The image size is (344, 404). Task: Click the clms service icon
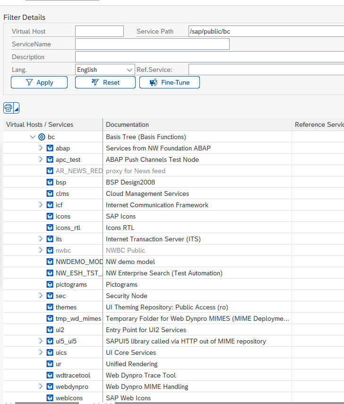pyautogui.click(x=50, y=193)
